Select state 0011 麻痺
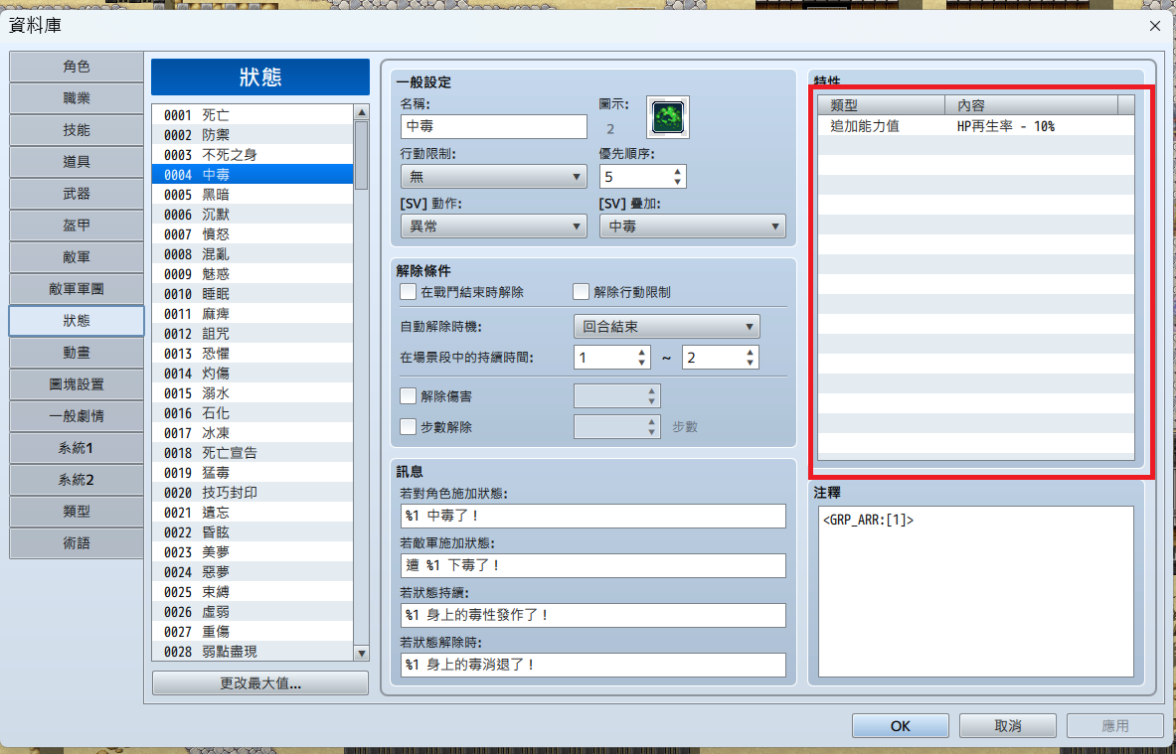The width and height of the screenshot is (1176, 754). tap(252, 313)
